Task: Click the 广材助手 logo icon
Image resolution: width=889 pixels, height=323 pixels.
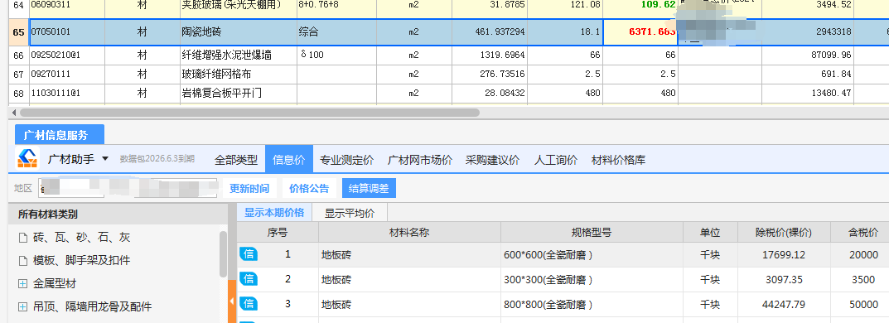Action: (x=27, y=159)
